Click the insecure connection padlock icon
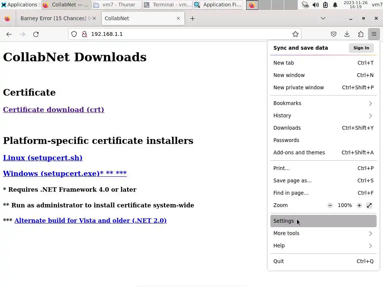This screenshot has height=287, width=383. (x=85, y=34)
